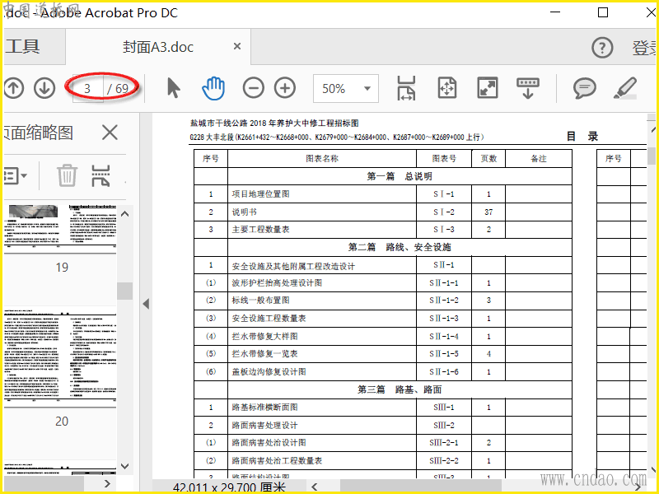Click table row 主要工程数量表

tap(383, 230)
